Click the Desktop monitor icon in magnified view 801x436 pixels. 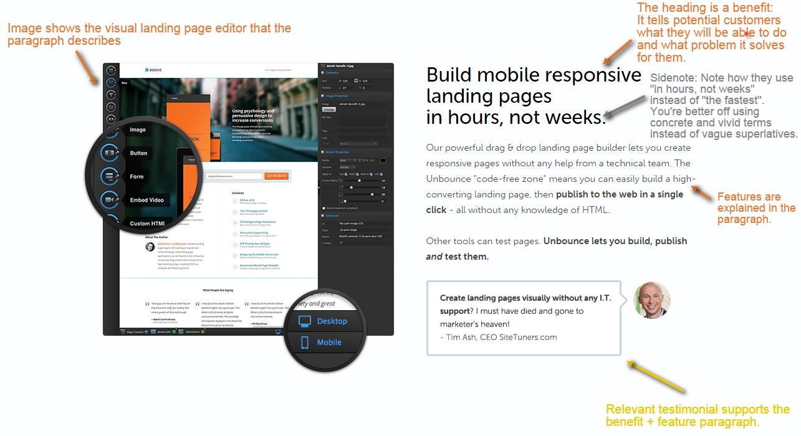(304, 321)
